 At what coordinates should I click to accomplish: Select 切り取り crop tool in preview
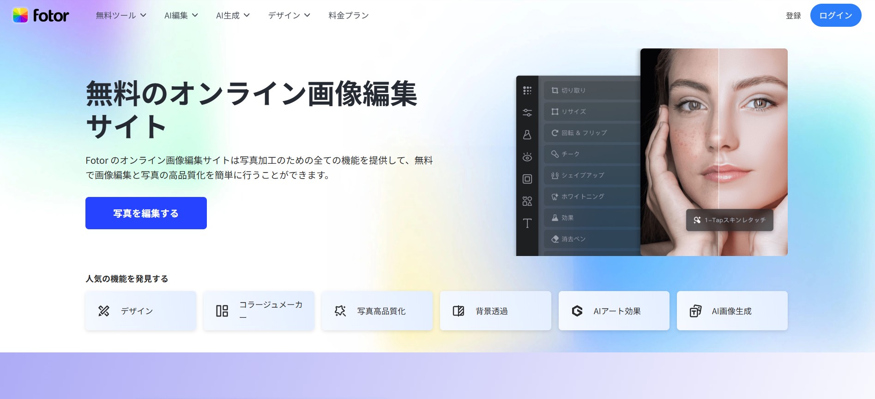point(592,90)
